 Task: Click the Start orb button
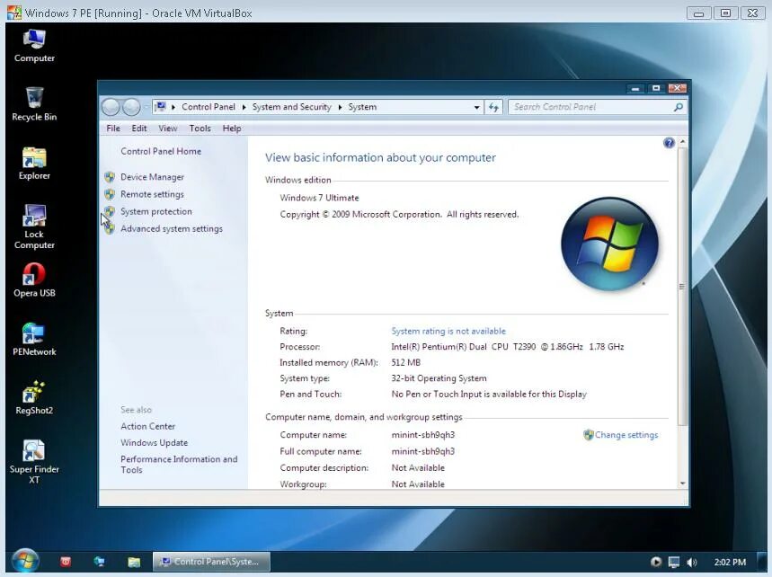click(x=24, y=561)
